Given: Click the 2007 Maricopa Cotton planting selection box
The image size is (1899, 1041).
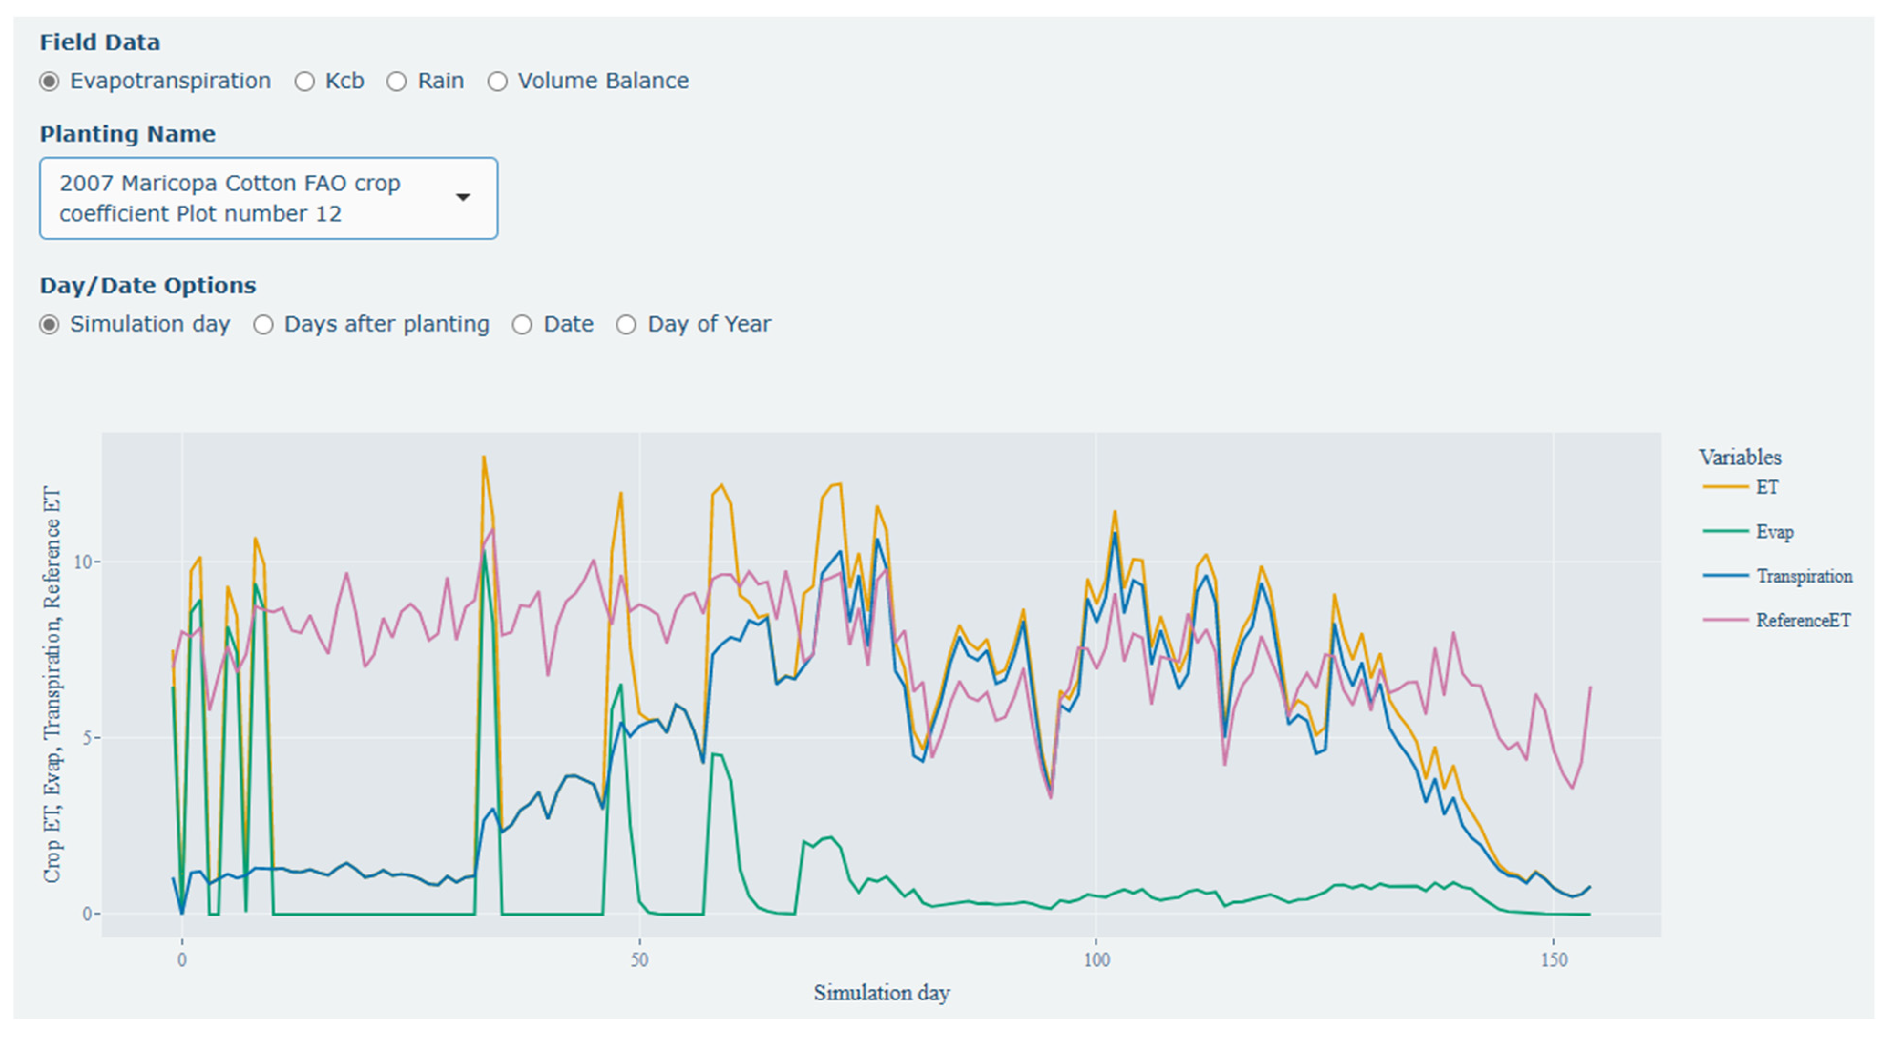Looking at the screenshot, I should pos(243,198).
